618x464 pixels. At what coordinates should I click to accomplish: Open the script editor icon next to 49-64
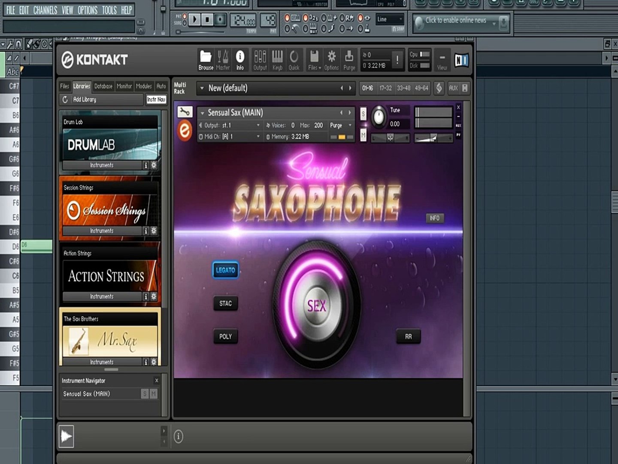coord(439,88)
